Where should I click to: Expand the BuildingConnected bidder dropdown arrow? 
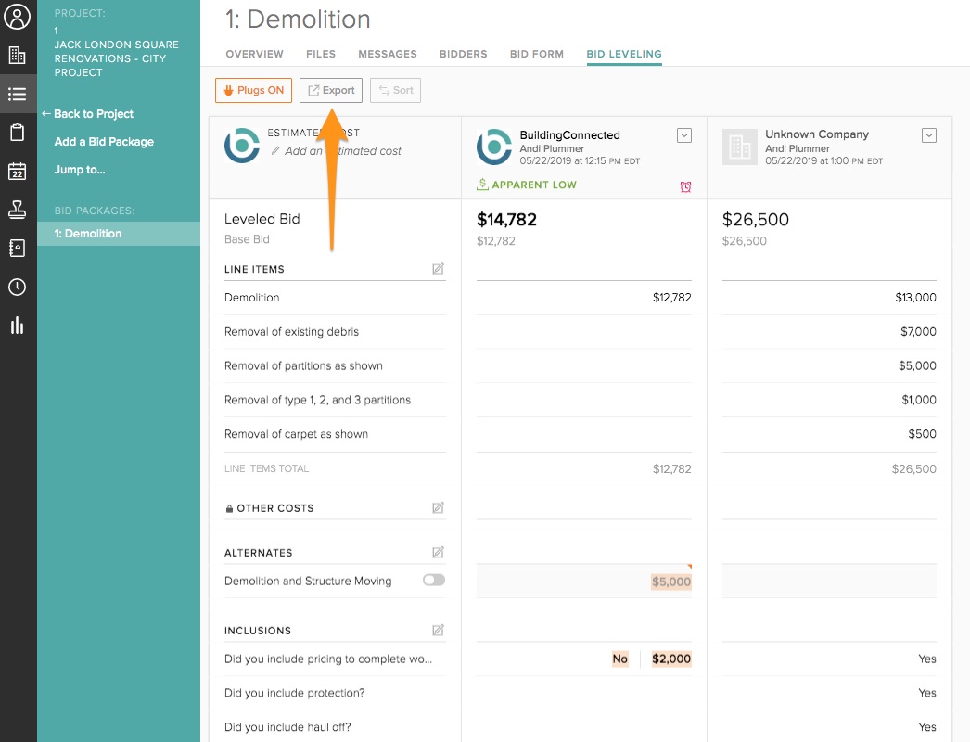click(684, 135)
